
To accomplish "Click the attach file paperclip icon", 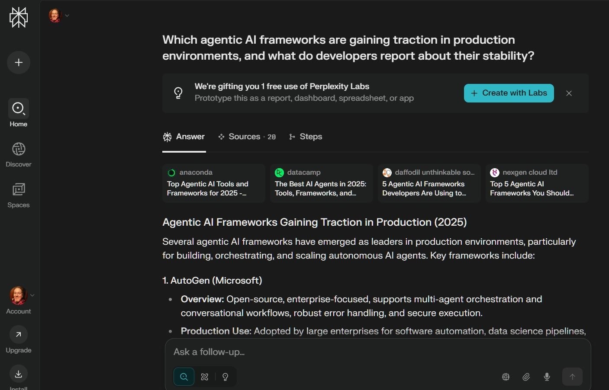I will 526,377.
